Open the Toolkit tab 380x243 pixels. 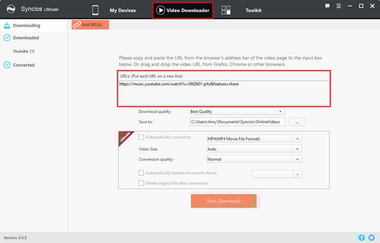254,10
